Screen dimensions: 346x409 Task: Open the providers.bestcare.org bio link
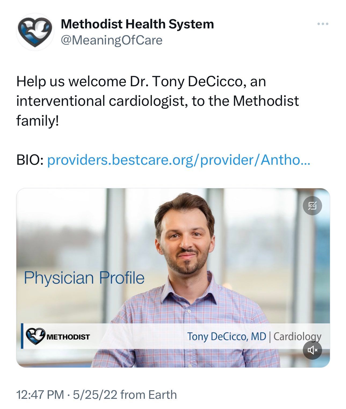coord(179,160)
